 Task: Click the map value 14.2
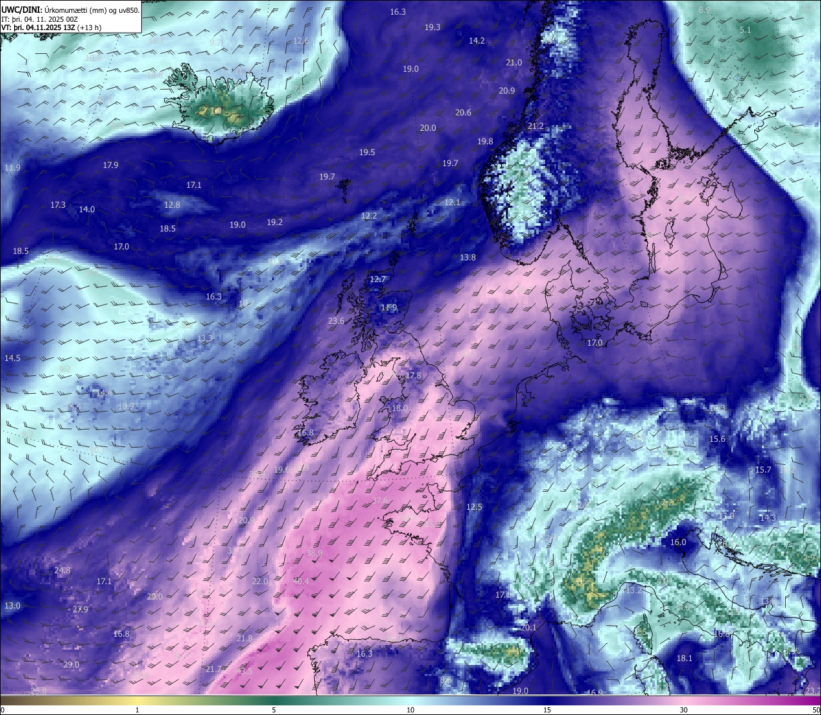(477, 40)
